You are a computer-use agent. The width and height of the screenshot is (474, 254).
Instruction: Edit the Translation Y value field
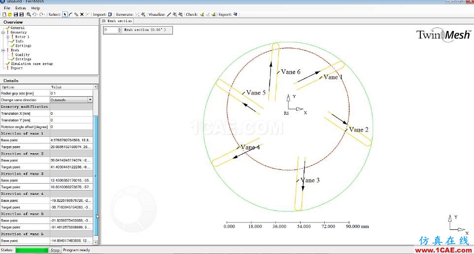[x=71, y=120]
